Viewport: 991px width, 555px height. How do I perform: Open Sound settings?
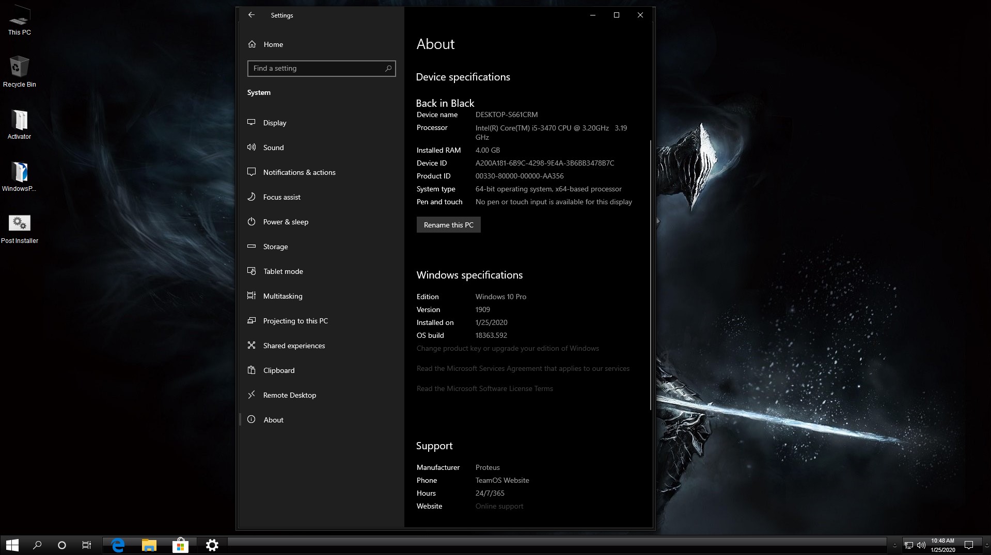pyautogui.click(x=321, y=148)
